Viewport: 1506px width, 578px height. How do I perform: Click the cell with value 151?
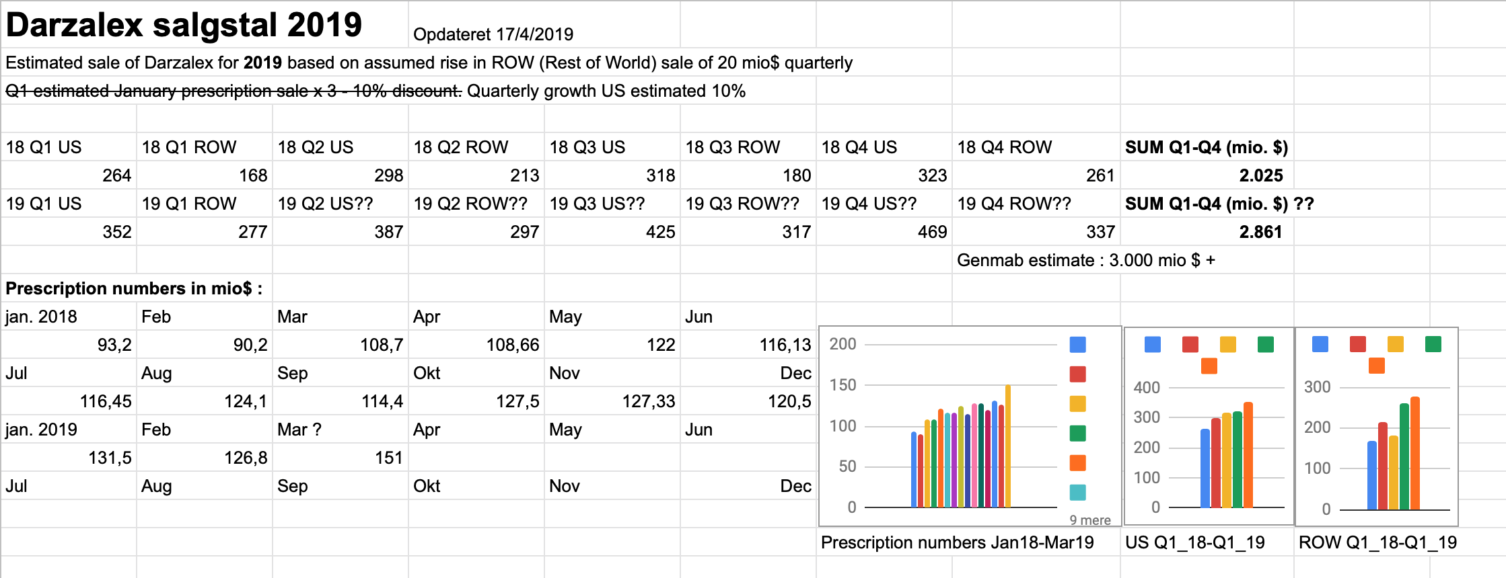coord(341,458)
